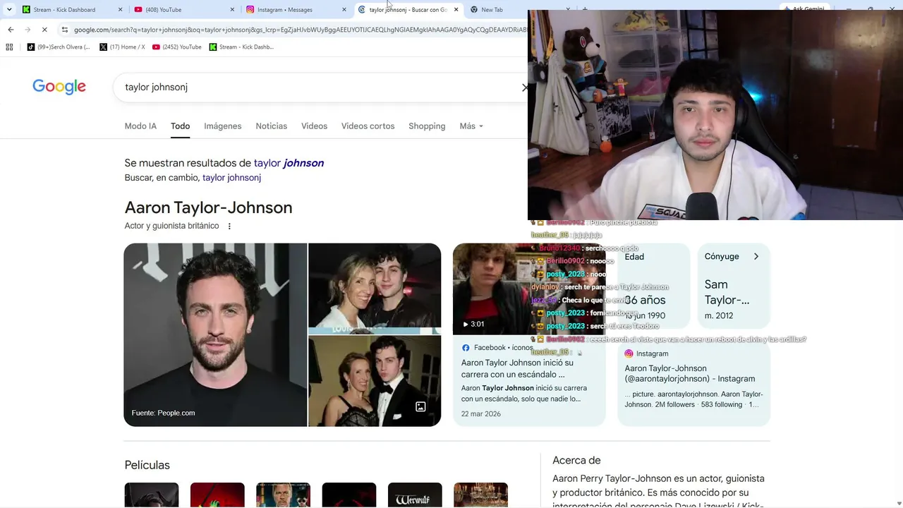Click the 22 mar 2026 date text

click(x=481, y=414)
